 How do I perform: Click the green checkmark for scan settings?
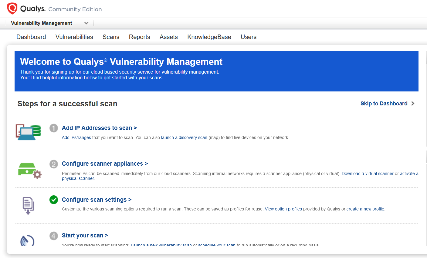click(54, 200)
